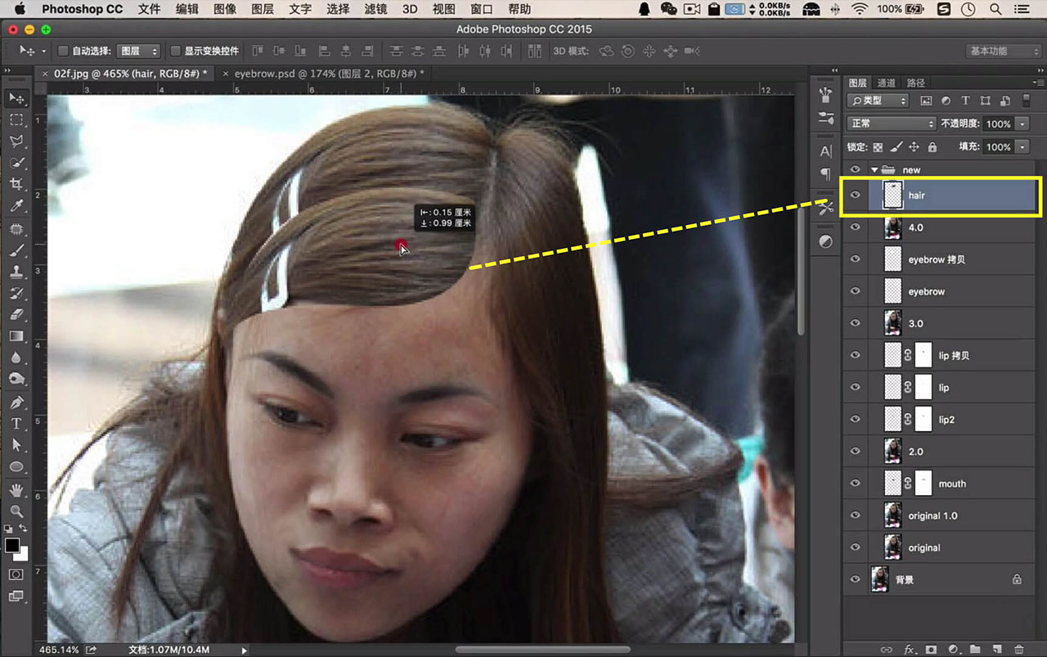Collapse the new layer group triangle

coord(874,170)
